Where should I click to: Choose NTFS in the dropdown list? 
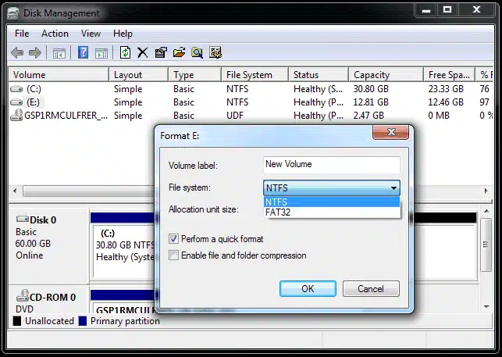point(332,202)
